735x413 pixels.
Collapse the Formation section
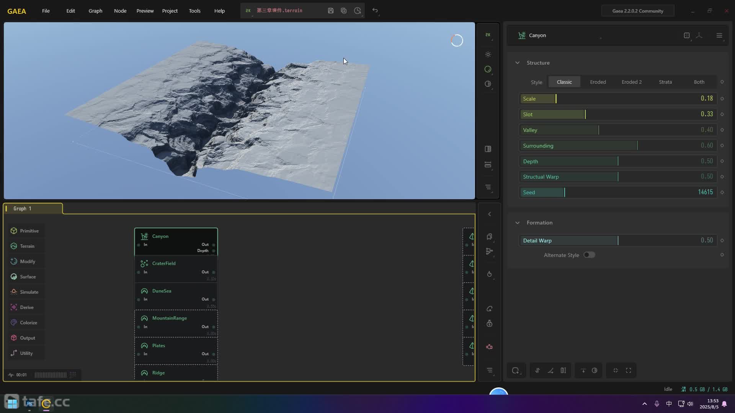coord(518,223)
